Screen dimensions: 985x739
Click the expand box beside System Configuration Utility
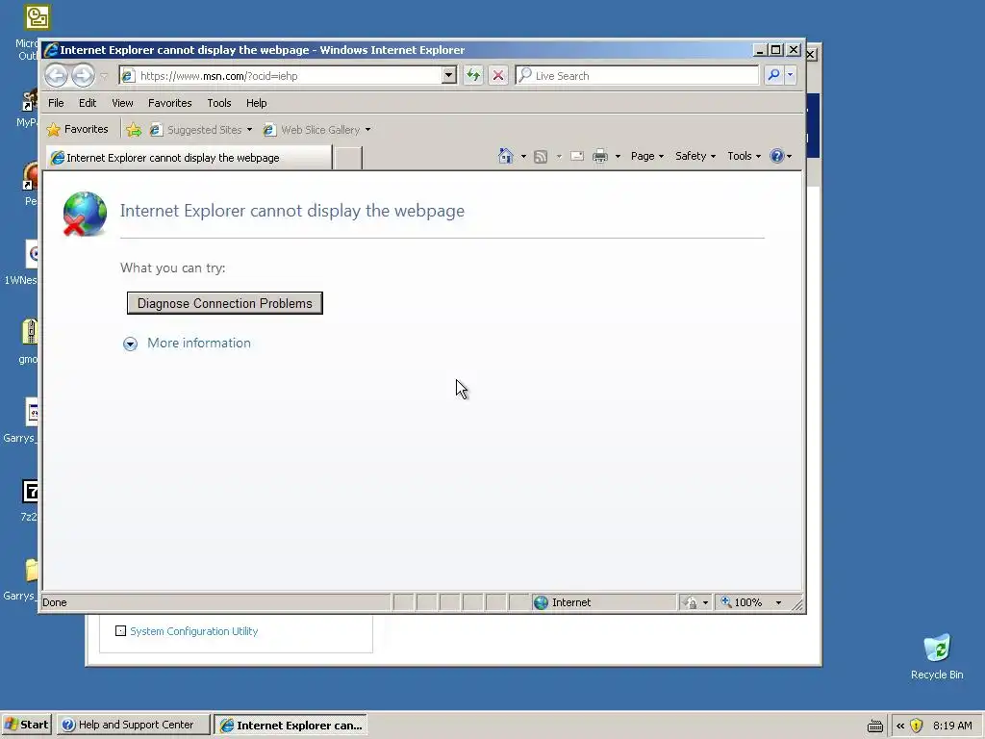coord(120,631)
